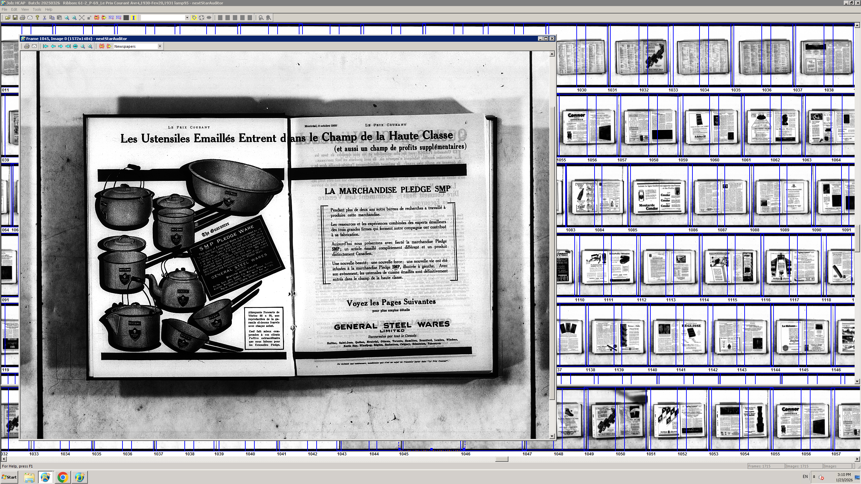The image size is (861, 484).
Task: Toggle the yellow I annotation mode
Action: tap(133, 17)
